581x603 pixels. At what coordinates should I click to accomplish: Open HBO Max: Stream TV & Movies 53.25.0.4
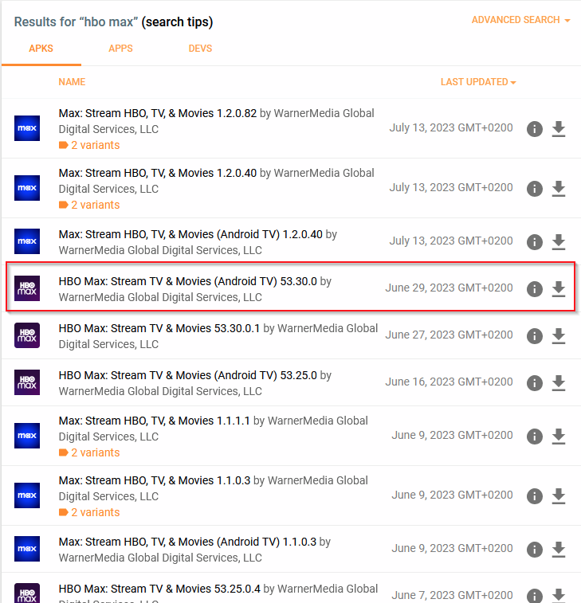tap(159, 589)
